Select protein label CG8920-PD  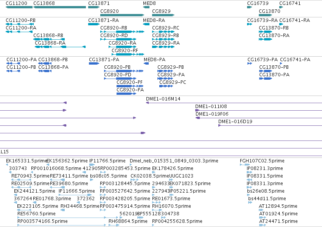click(118, 75)
